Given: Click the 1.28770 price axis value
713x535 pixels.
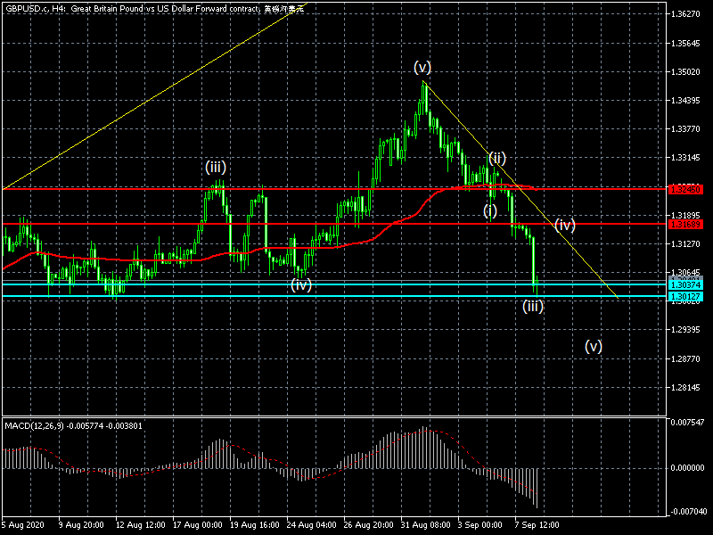Looking at the screenshot, I should tap(690, 359).
